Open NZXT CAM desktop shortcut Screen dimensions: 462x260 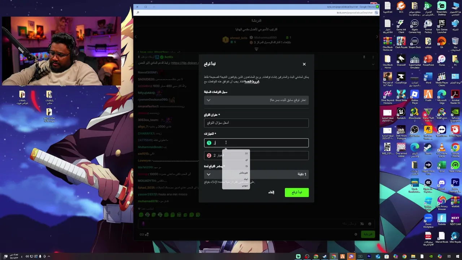click(x=455, y=220)
